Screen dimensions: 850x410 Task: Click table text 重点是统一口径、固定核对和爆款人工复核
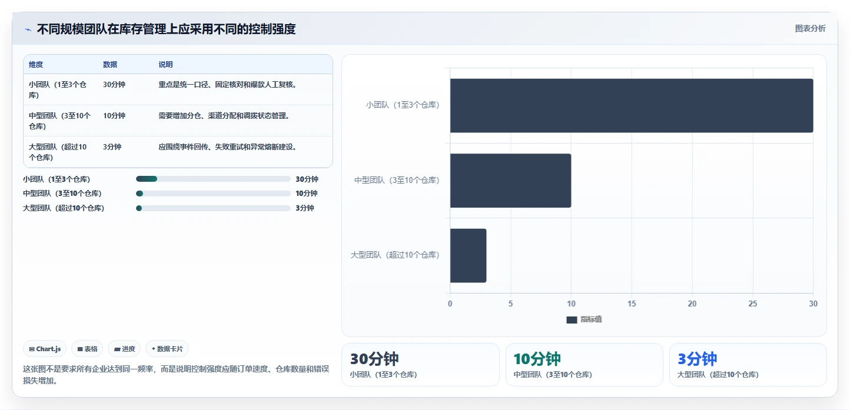click(228, 85)
